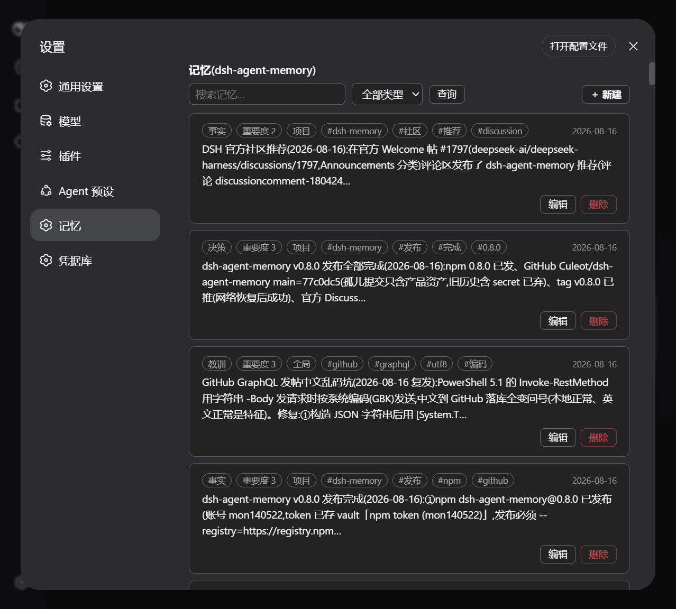Click the 通用设置 gear icon
Image resolution: width=676 pixels, height=609 pixels.
46,86
